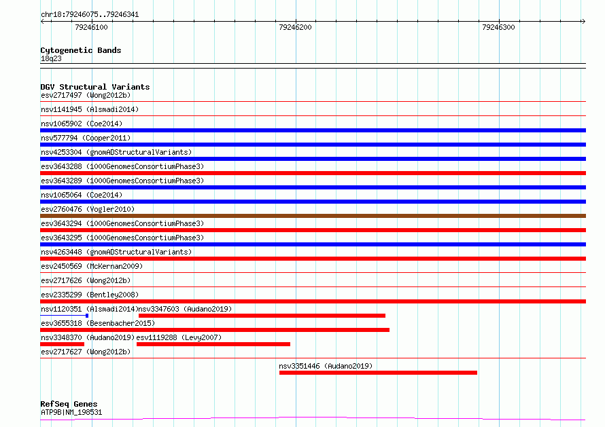Click nsv3348370 (Audano2019) label
The image size is (605, 427).
tap(88, 337)
